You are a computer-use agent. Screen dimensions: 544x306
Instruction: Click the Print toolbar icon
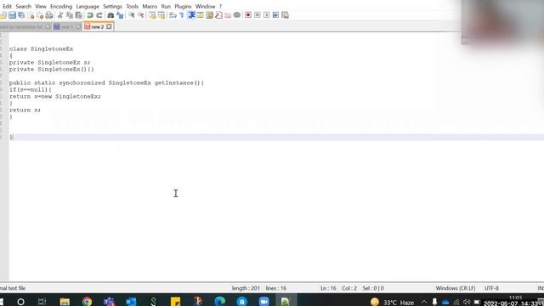pyautogui.click(x=49, y=15)
